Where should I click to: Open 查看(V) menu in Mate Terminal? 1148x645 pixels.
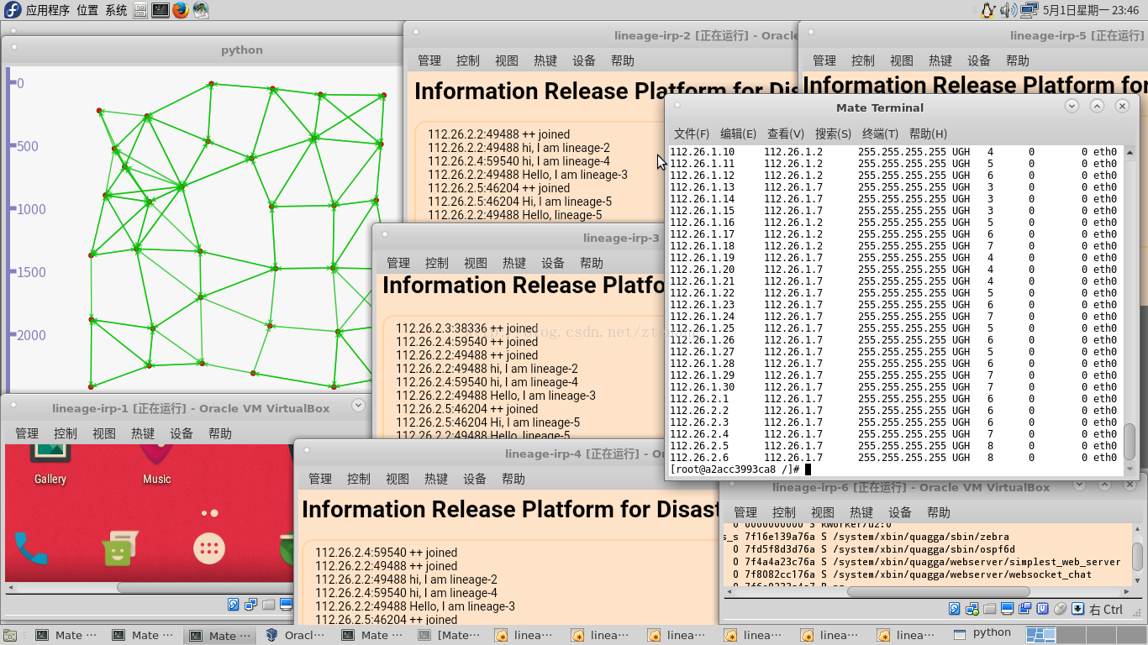point(786,134)
